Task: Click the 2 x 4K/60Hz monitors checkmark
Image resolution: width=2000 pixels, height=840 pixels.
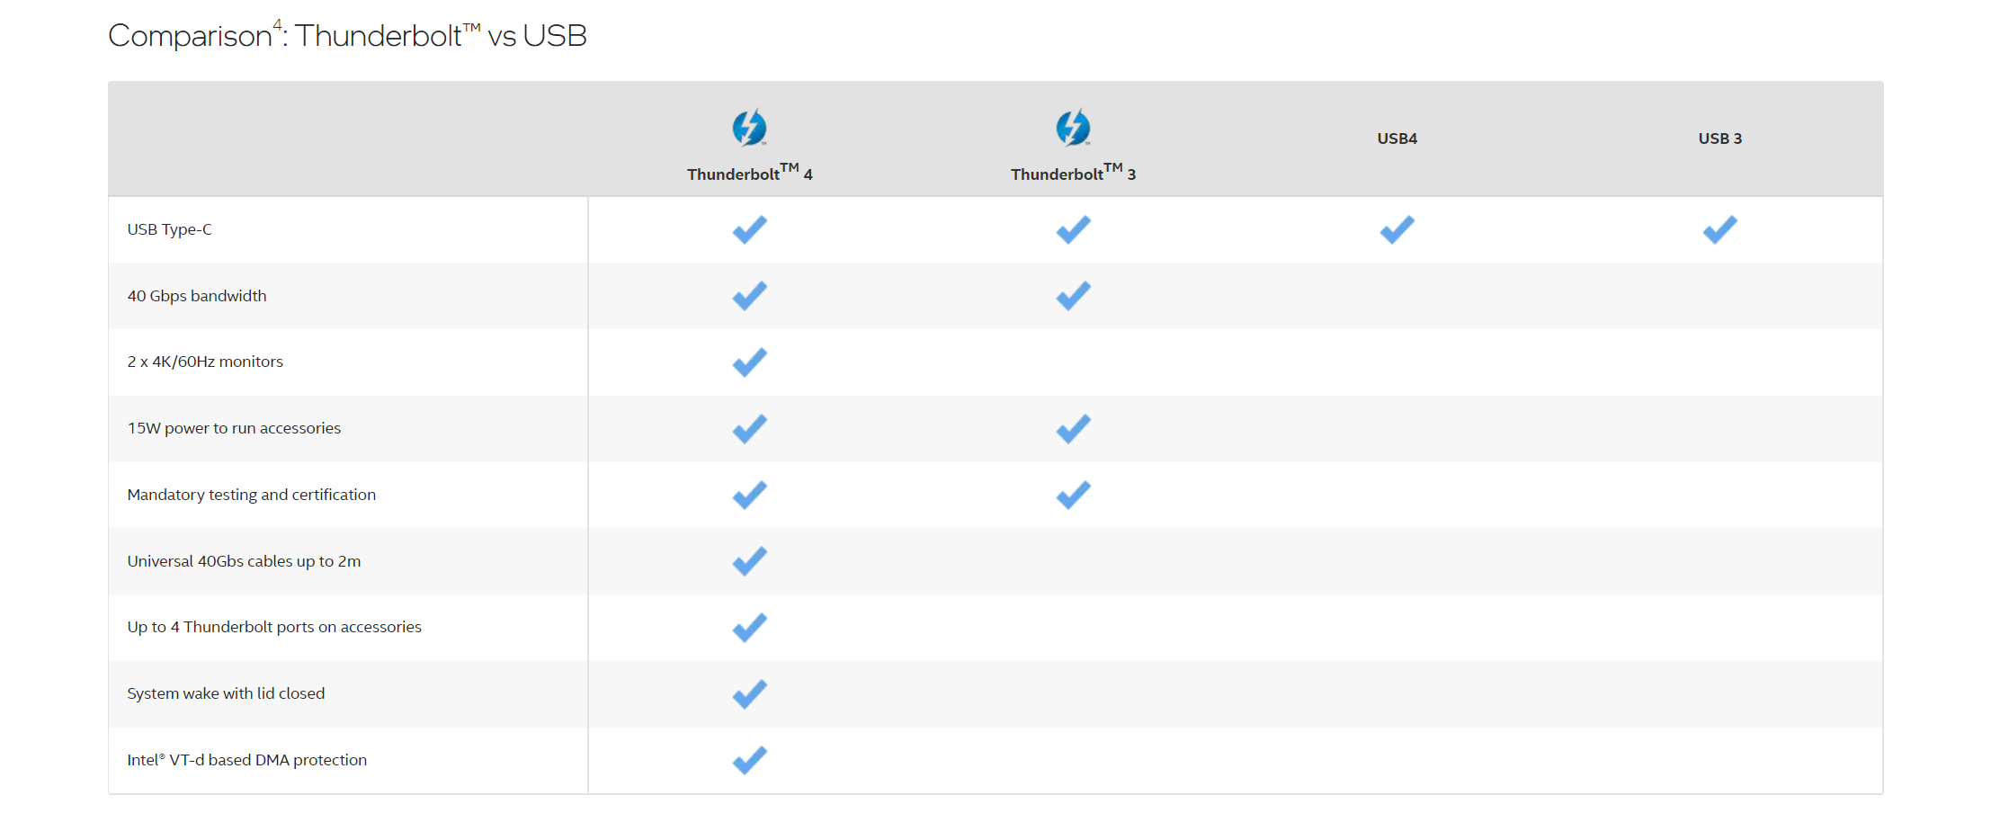Action: [x=749, y=362]
